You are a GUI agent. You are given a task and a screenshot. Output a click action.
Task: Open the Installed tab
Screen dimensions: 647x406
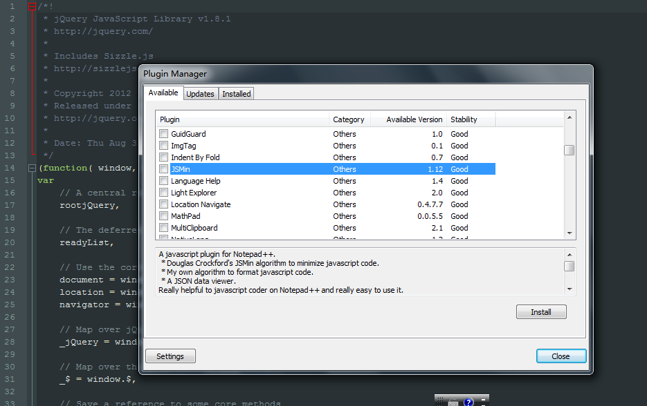coord(236,93)
